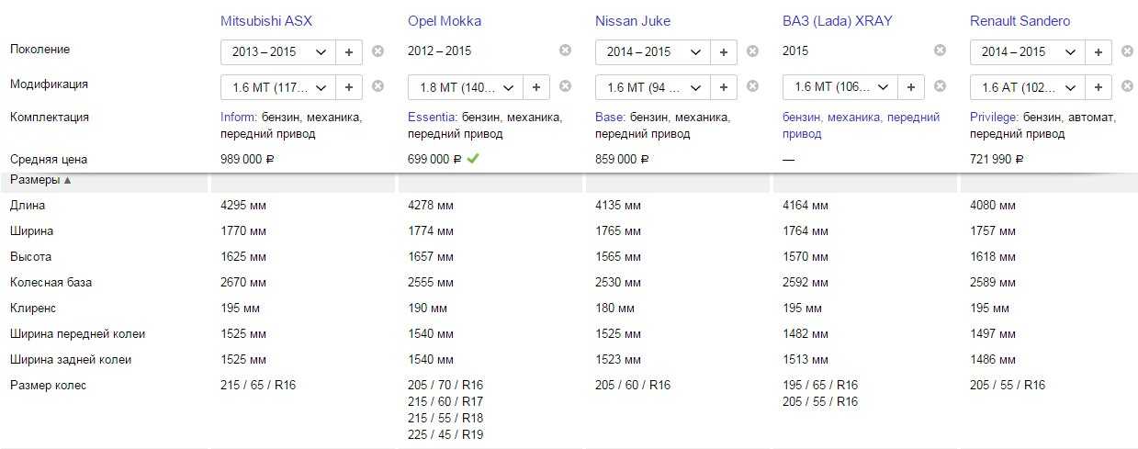Click plus button beside Renault Sandero modification
The image size is (1138, 449).
click(x=1099, y=87)
